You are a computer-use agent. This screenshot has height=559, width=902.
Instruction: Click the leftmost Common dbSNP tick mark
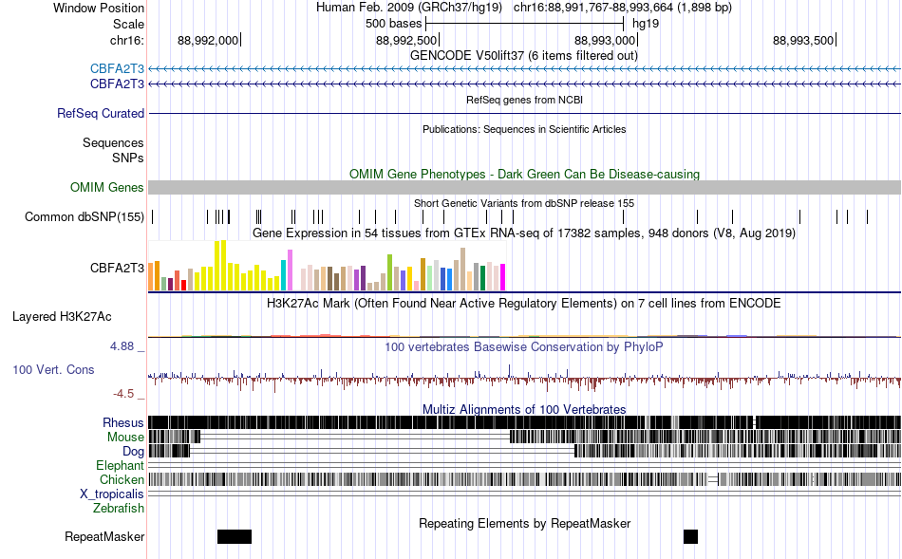[x=153, y=216]
